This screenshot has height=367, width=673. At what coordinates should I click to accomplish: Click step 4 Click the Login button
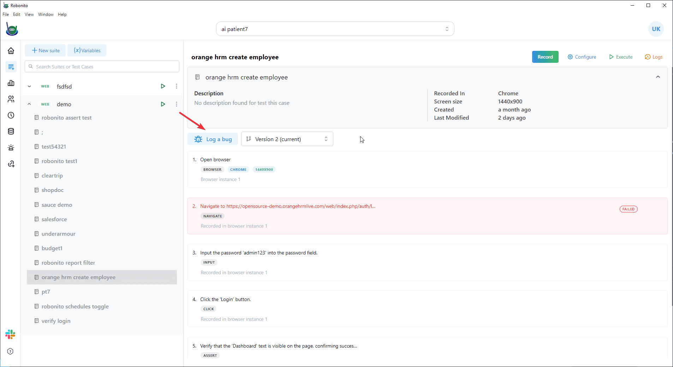click(x=427, y=309)
